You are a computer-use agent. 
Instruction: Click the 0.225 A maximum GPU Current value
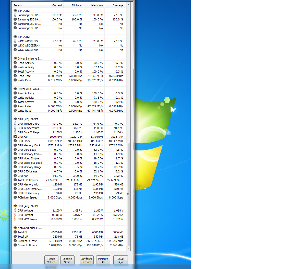tap(98, 215)
